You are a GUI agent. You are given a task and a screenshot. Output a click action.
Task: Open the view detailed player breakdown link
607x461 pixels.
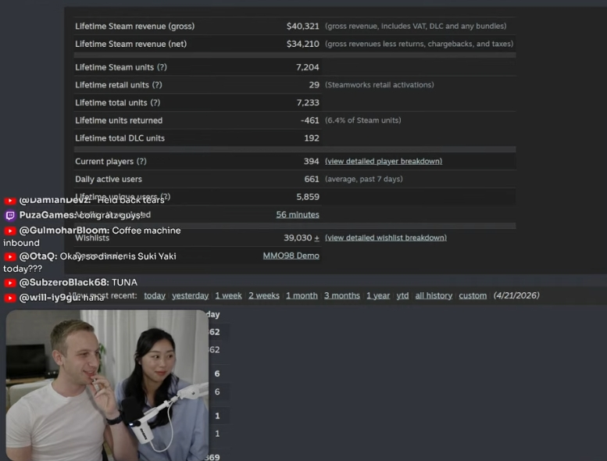tap(384, 162)
